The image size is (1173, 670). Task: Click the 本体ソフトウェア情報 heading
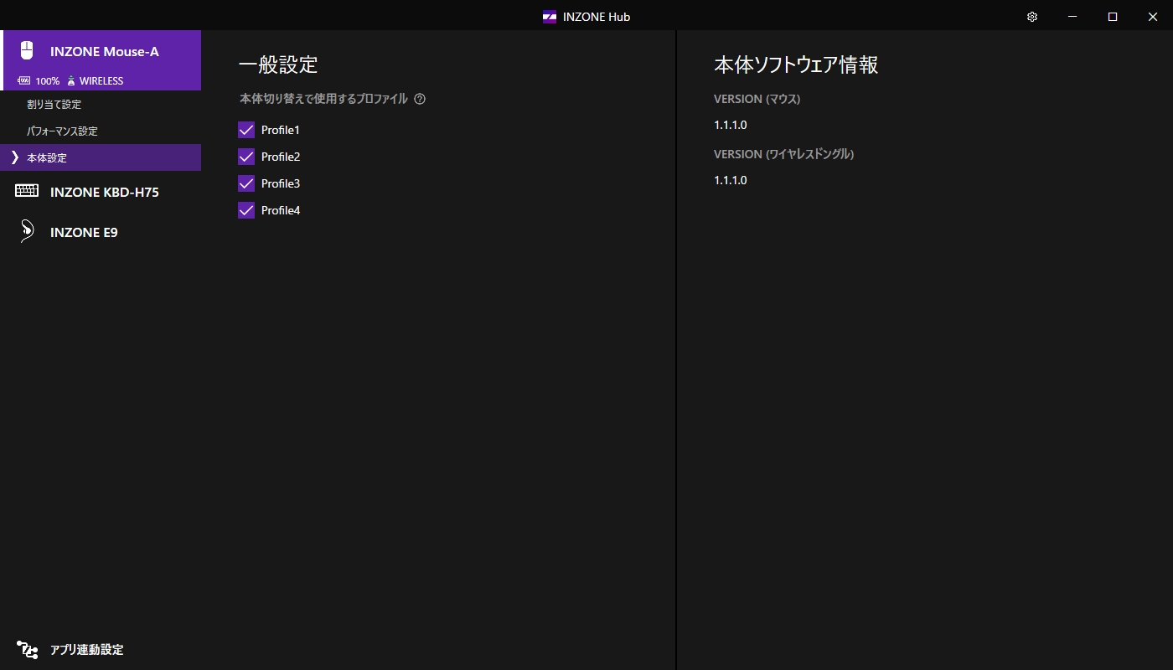coord(796,65)
